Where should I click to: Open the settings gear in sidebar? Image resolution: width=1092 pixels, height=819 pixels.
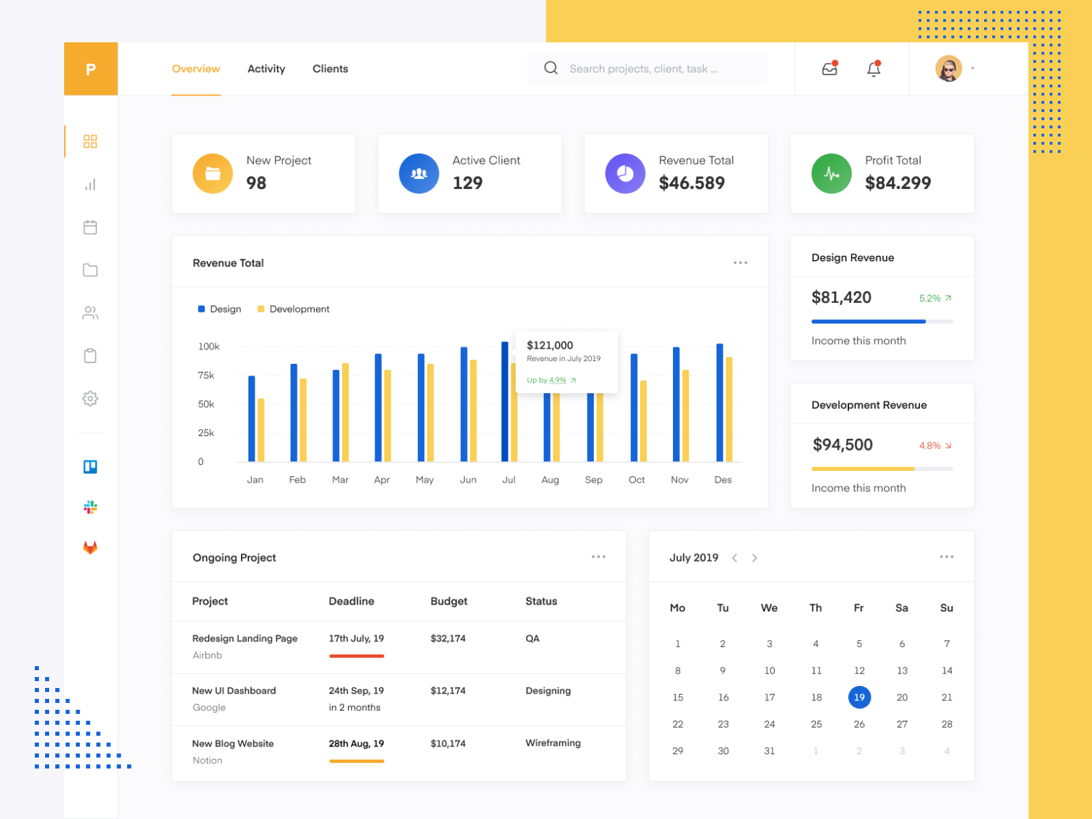pyautogui.click(x=90, y=399)
